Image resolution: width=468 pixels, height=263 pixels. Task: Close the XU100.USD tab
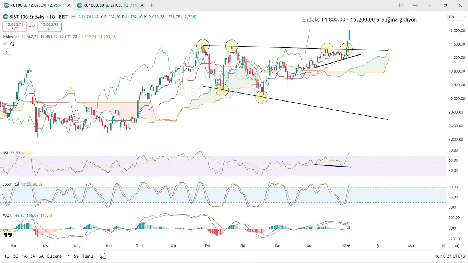[142, 5]
